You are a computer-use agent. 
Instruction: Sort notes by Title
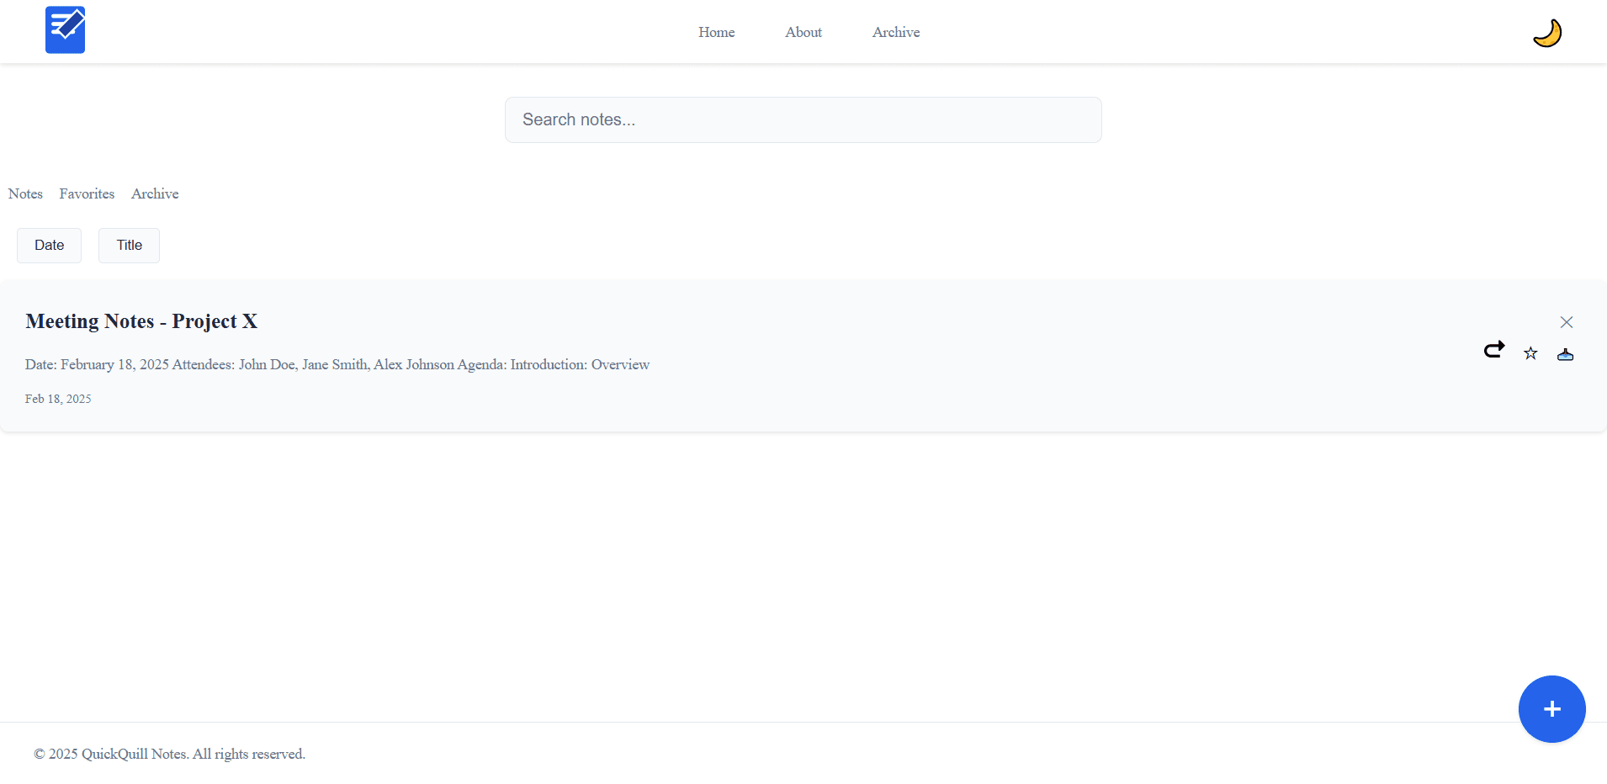[129, 246]
